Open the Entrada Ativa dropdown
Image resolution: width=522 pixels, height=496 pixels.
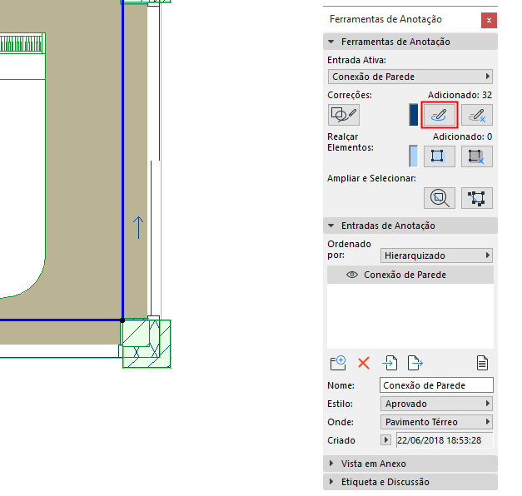(x=410, y=77)
